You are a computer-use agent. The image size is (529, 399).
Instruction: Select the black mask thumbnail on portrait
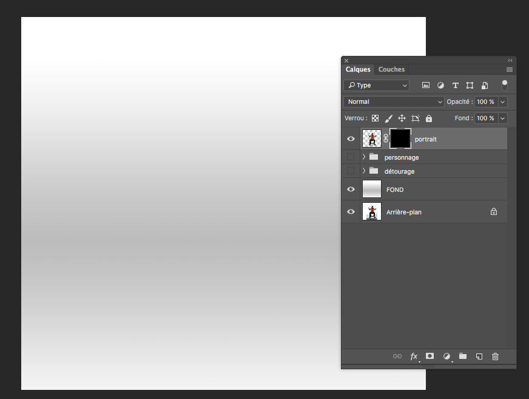(x=400, y=139)
